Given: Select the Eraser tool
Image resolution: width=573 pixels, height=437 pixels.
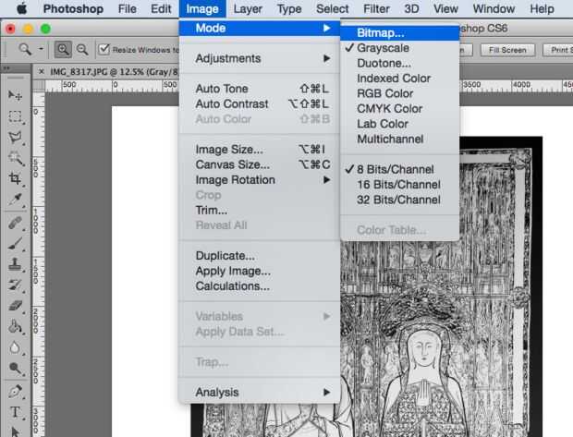Looking at the screenshot, I should coord(15,306).
